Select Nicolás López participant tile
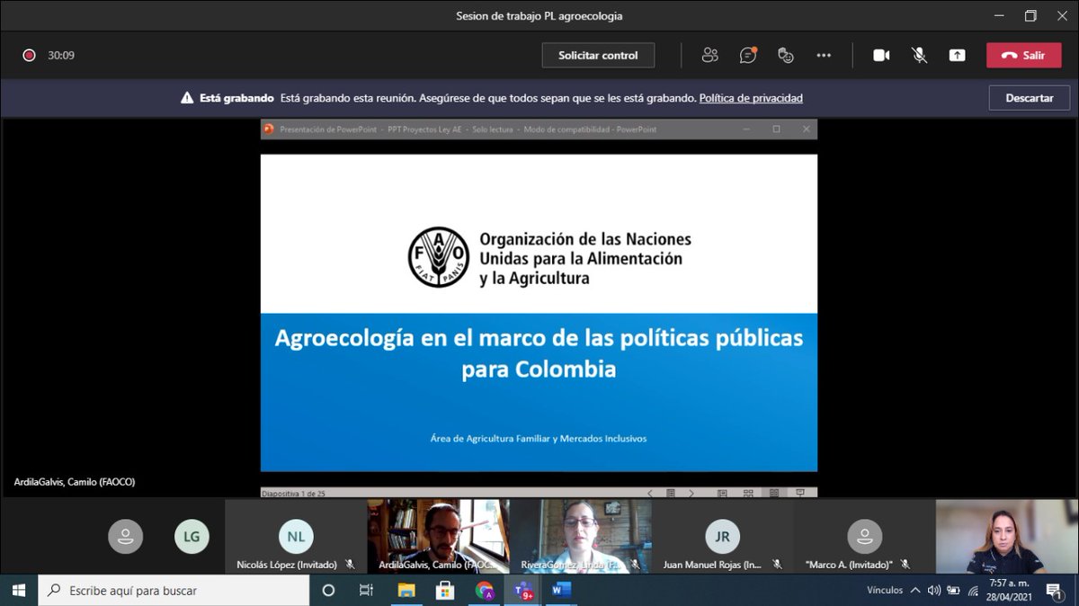The height and width of the screenshot is (606, 1079). (x=296, y=537)
